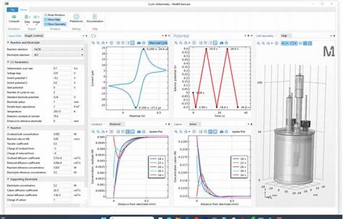Open the Windows Start button
This screenshot has height=219, width=343.
coord(104,218)
